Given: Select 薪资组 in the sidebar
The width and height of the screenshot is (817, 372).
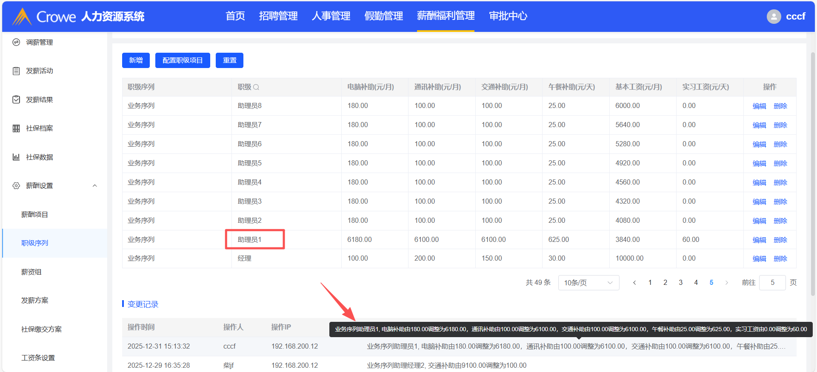Looking at the screenshot, I should 31,272.
